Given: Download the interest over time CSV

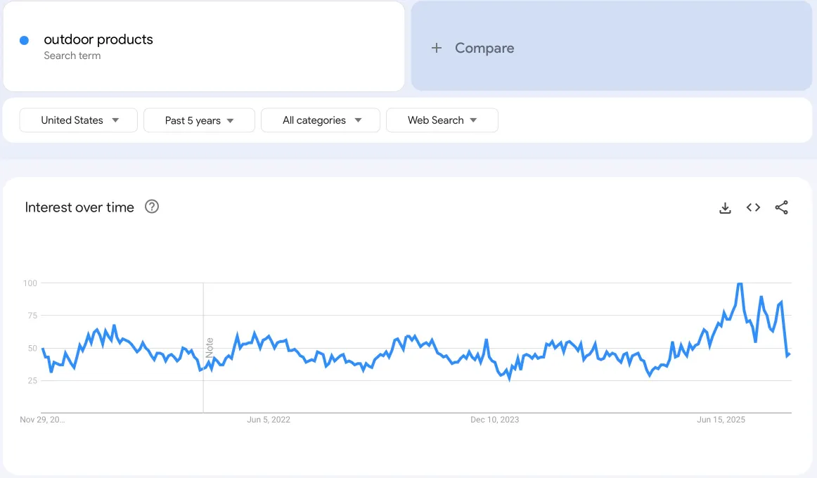Looking at the screenshot, I should (x=725, y=208).
